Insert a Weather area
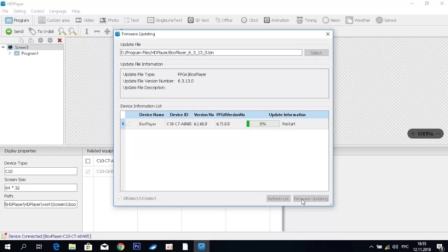 [x=358, y=20]
